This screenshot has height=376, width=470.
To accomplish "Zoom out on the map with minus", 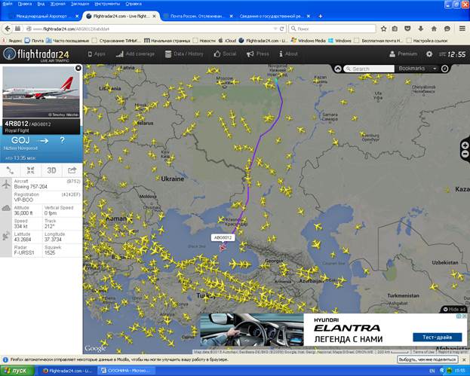I will (x=465, y=154).
